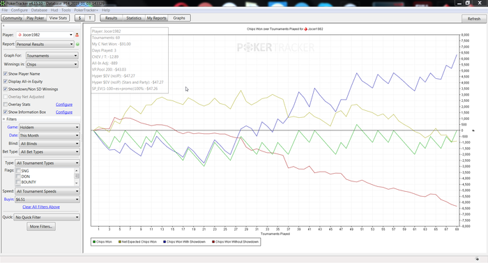Click the blue Game filter label
The width and height of the screenshot is (488, 263).
(x=13, y=127)
